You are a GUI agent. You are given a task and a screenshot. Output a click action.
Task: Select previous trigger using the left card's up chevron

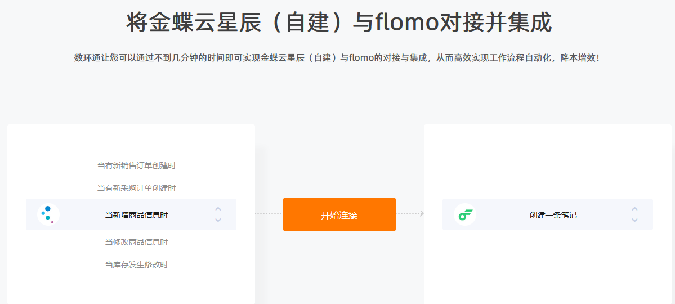(218, 209)
